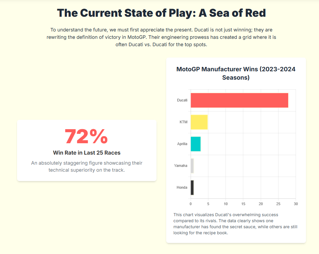Click the Ducati y-axis label
The width and height of the screenshot is (319, 254).
pyautogui.click(x=182, y=100)
